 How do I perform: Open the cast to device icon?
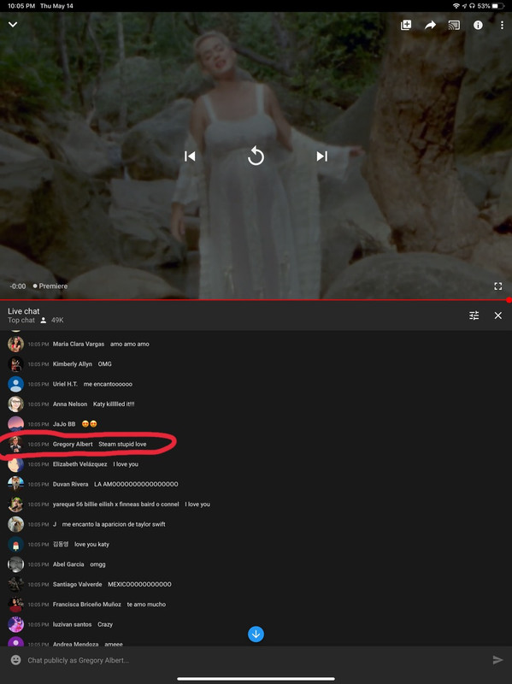click(x=454, y=25)
